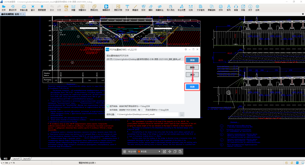Image resolution: width=305 pixels, height=165 pixels.
Task: Click the 添加 button to add PDF
Action: 192,60
